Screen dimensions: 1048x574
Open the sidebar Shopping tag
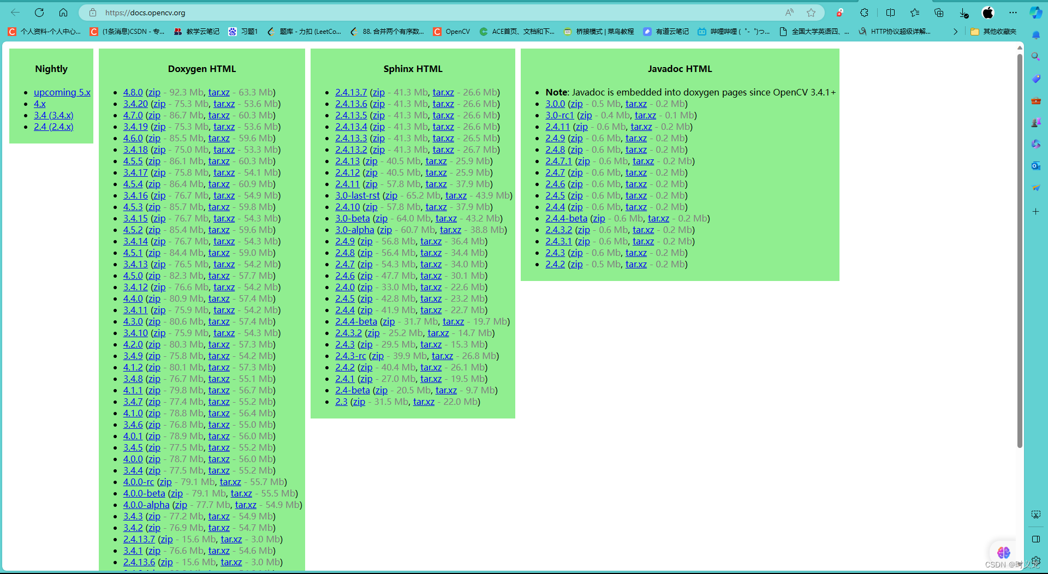(x=1036, y=79)
